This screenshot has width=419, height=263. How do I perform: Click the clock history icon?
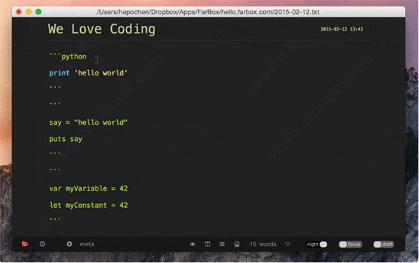(x=42, y=243)
